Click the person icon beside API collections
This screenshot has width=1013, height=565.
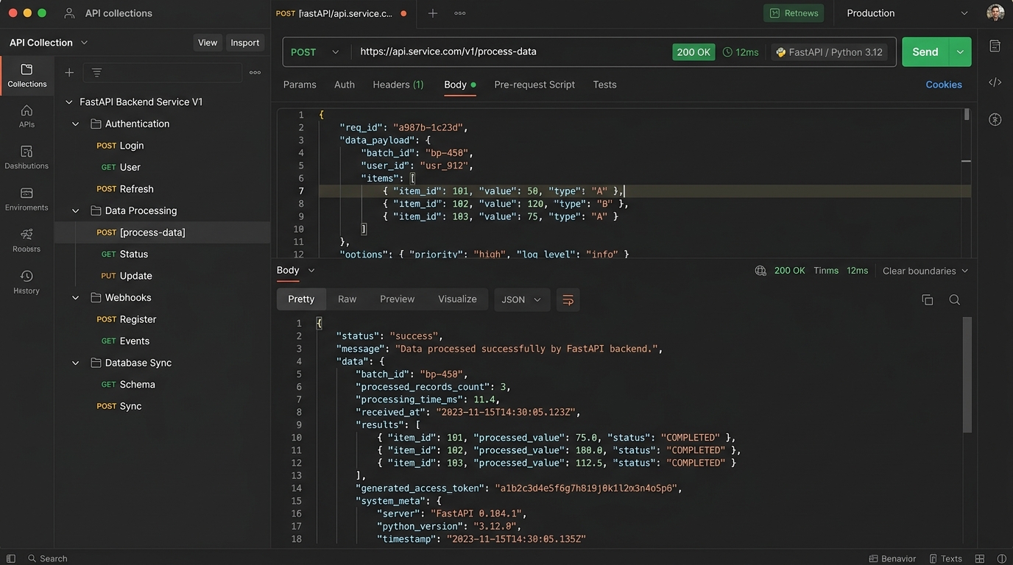69,13
